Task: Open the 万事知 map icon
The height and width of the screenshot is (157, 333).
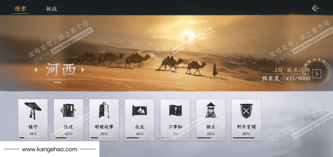Action: (175, 110)
